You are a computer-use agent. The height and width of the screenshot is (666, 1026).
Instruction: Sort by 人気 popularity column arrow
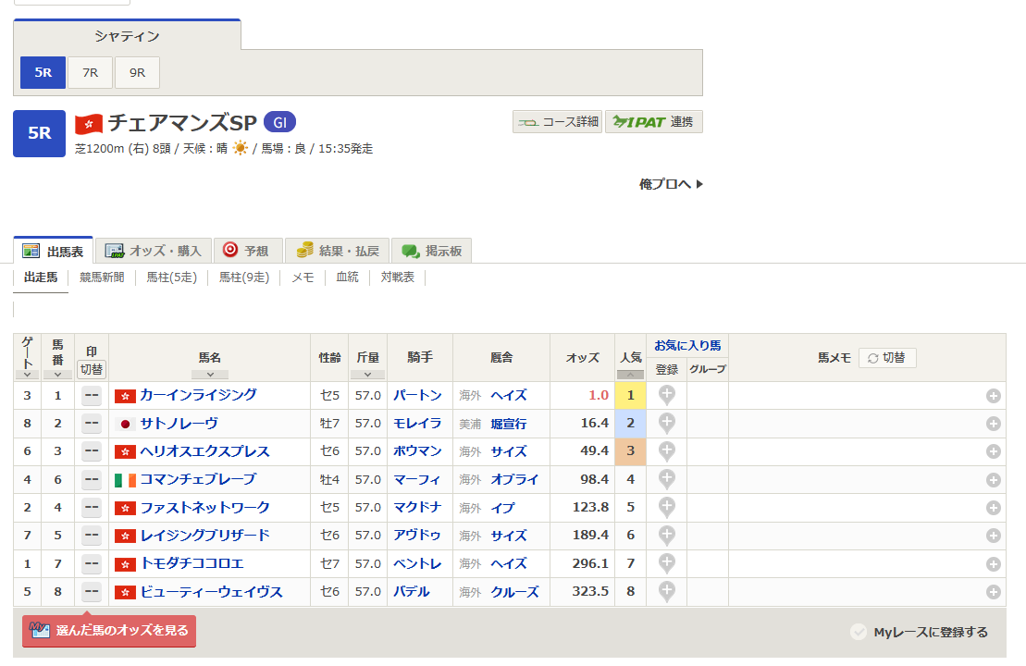[x=630, y=375]
